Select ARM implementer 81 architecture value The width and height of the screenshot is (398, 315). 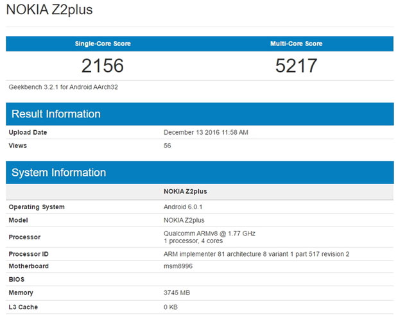tap(256, 254)
